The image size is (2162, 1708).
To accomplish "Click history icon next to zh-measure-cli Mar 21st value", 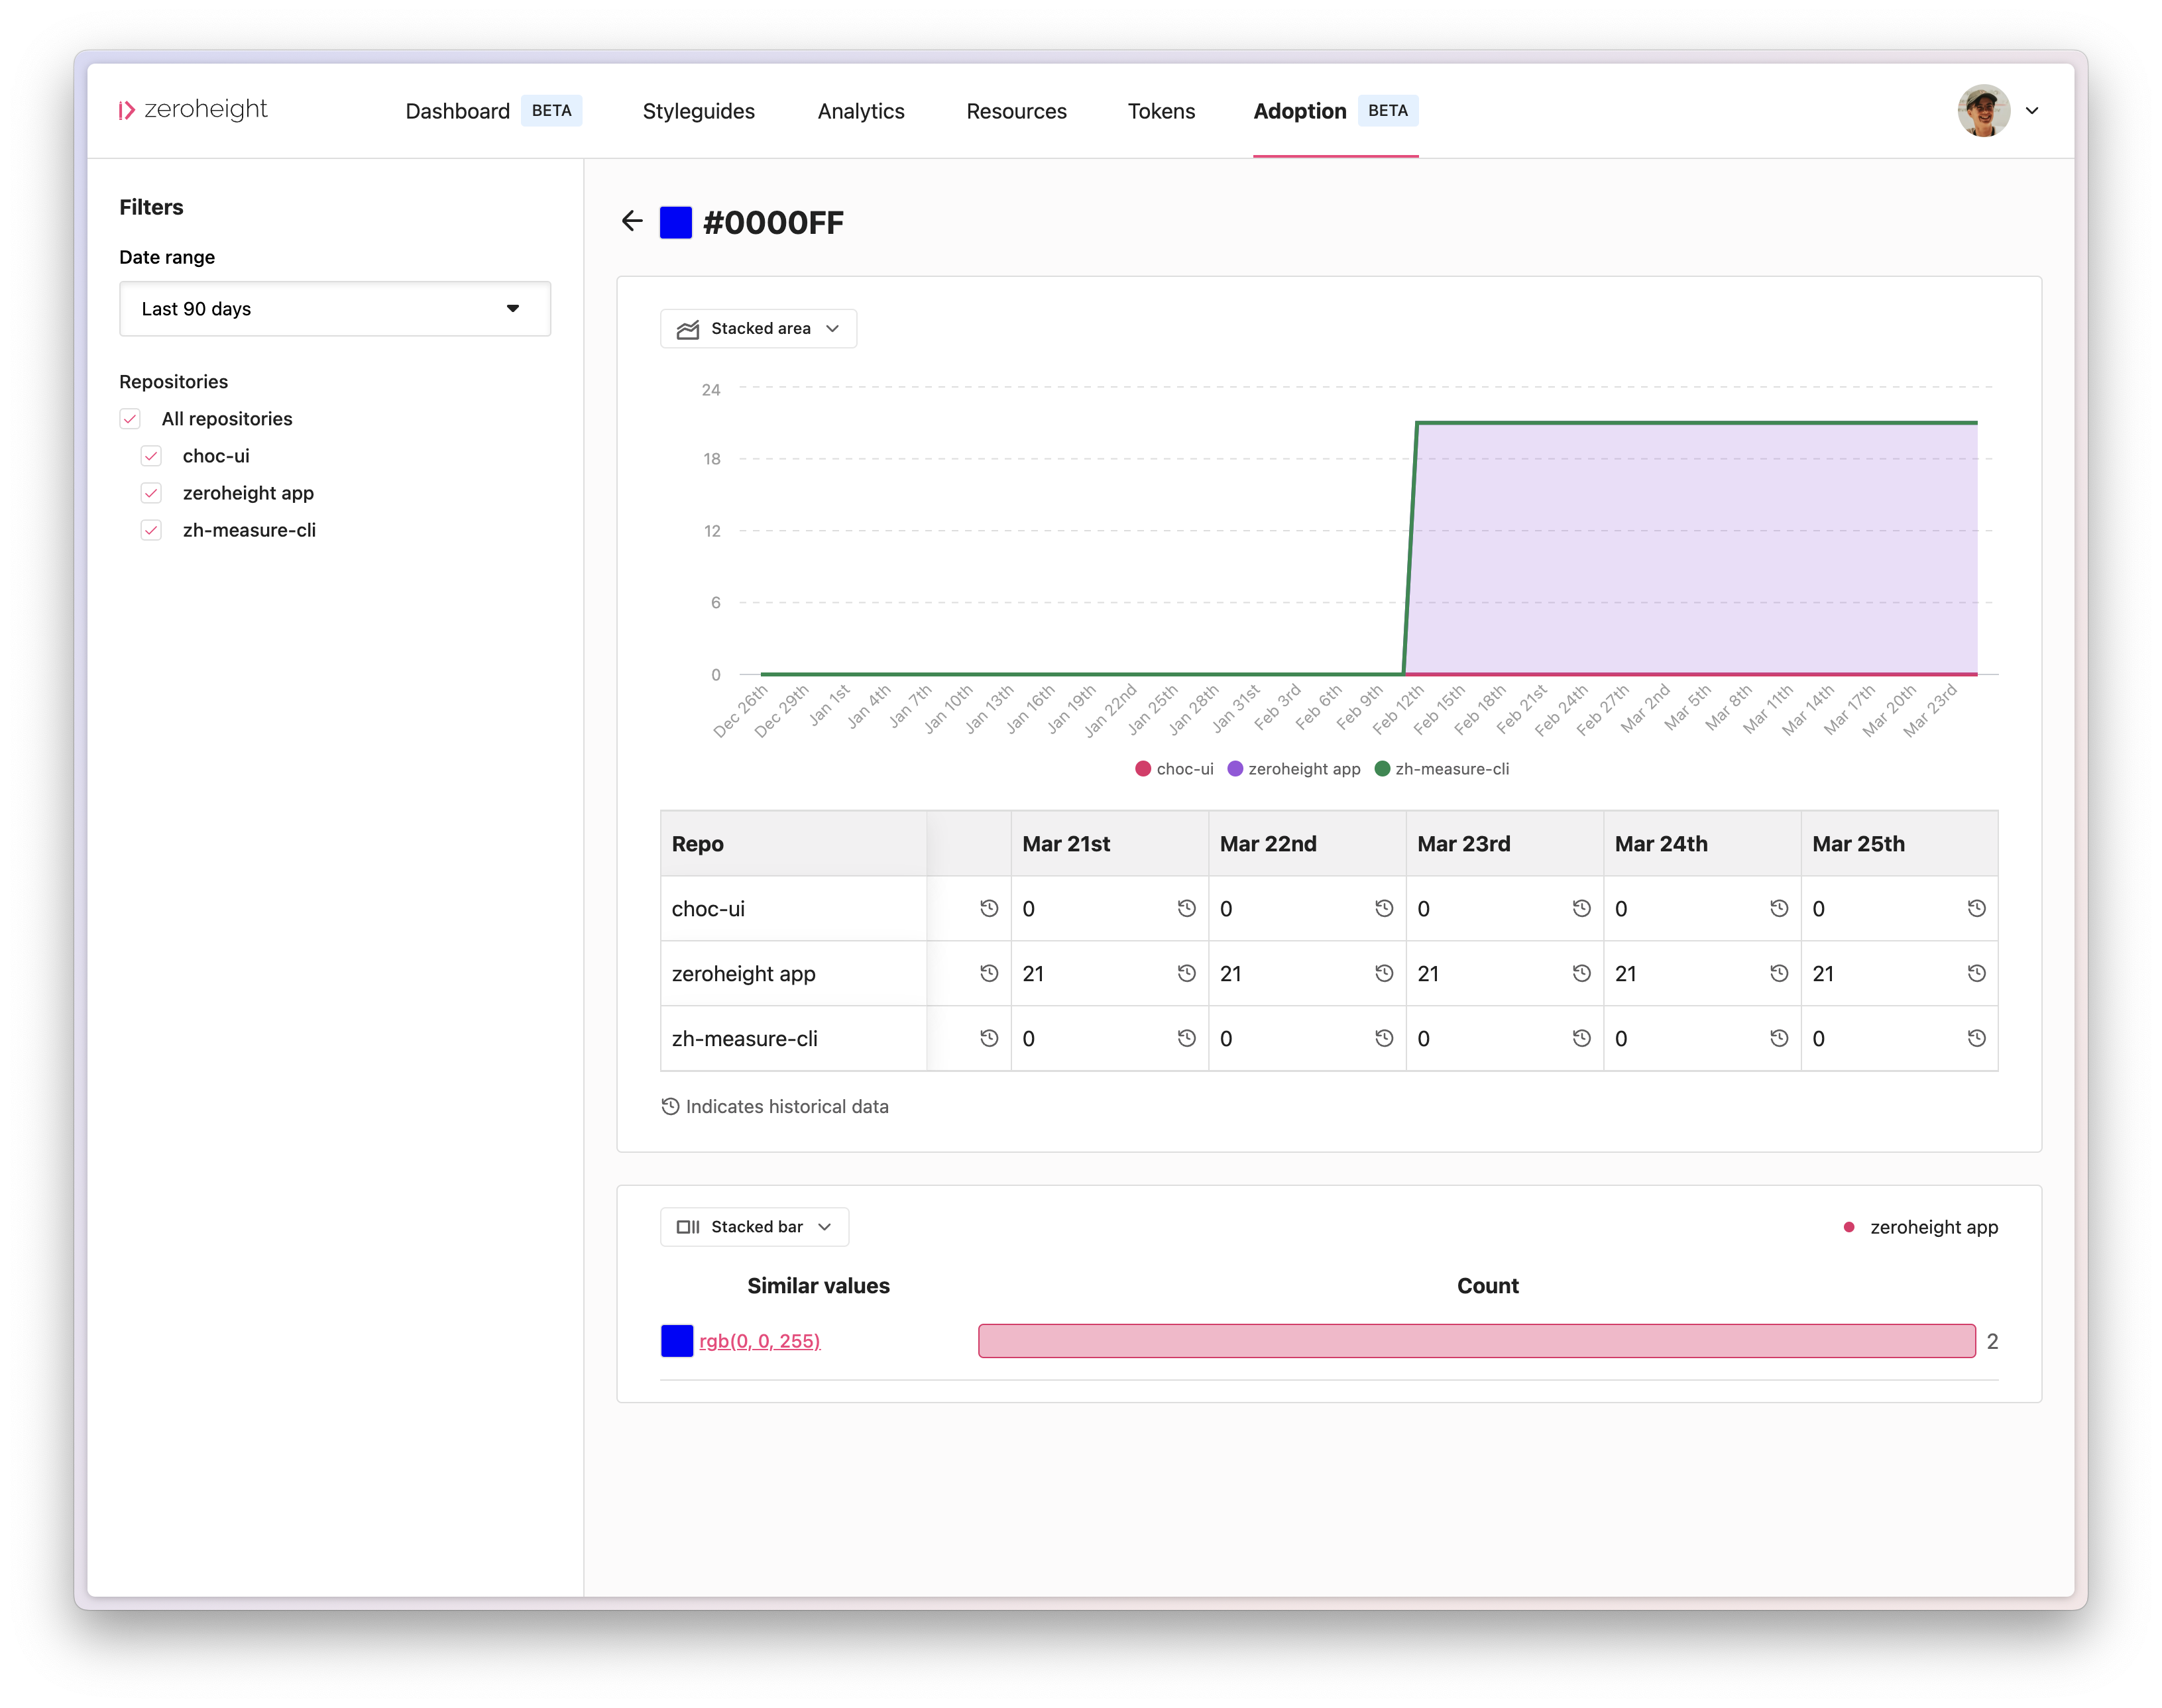I will [x=1186, y=1038].
